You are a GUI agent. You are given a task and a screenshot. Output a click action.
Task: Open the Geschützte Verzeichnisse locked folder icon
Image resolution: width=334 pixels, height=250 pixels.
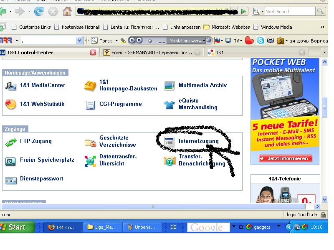pos(90,142)
